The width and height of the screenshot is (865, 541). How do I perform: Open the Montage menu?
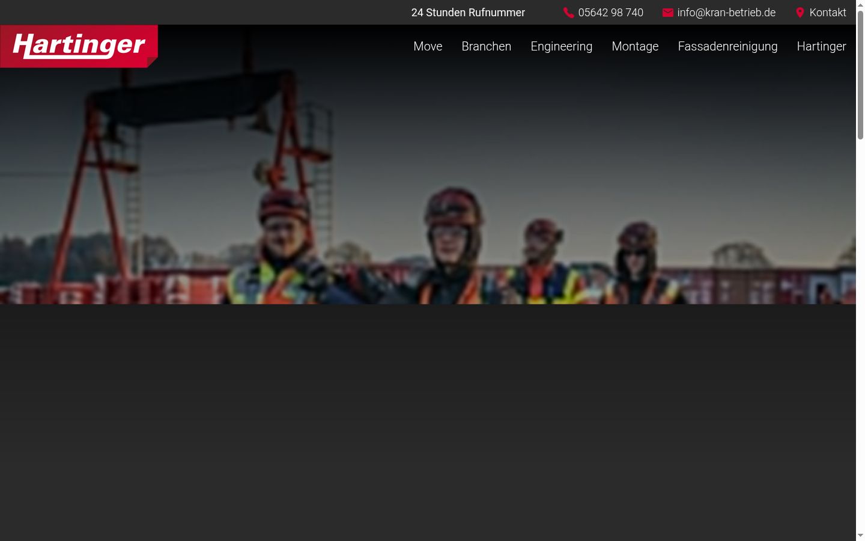point(635,46)
